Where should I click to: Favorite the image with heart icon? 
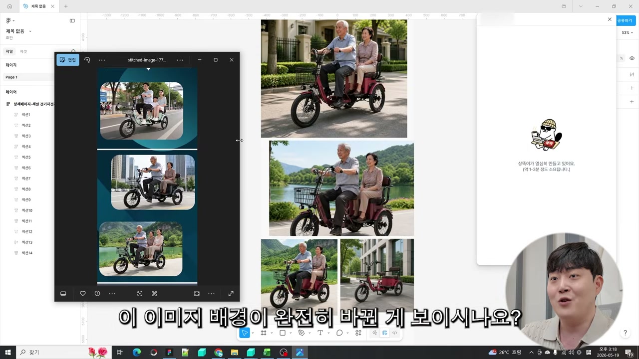[83, 294]
